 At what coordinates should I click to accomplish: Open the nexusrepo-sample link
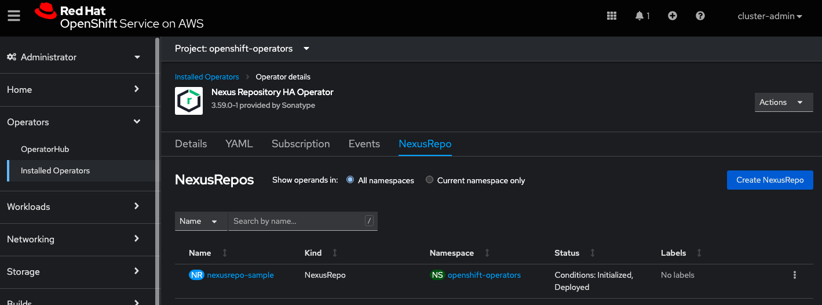coord(240,275)
